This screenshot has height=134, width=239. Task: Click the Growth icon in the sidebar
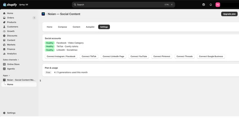coord(4,31)
